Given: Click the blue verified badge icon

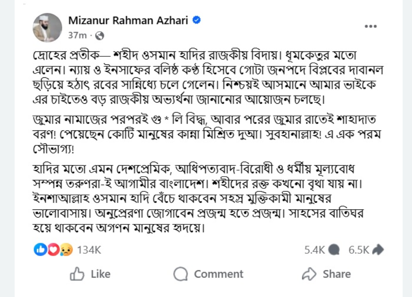Looking at the screenshot, I should click(197, 20).
